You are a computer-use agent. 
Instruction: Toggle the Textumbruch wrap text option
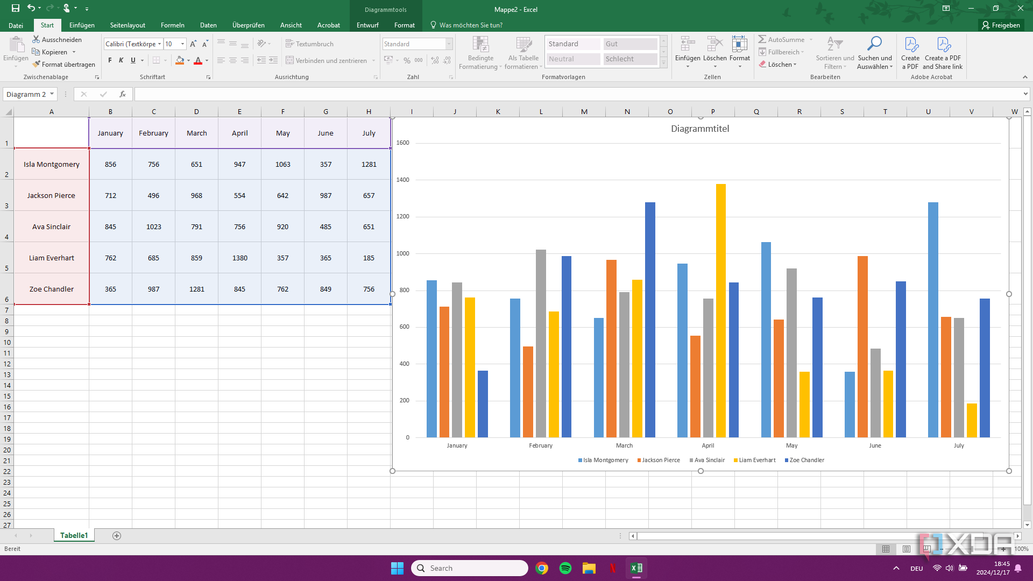pyautogui.click(x=309, y=44)
